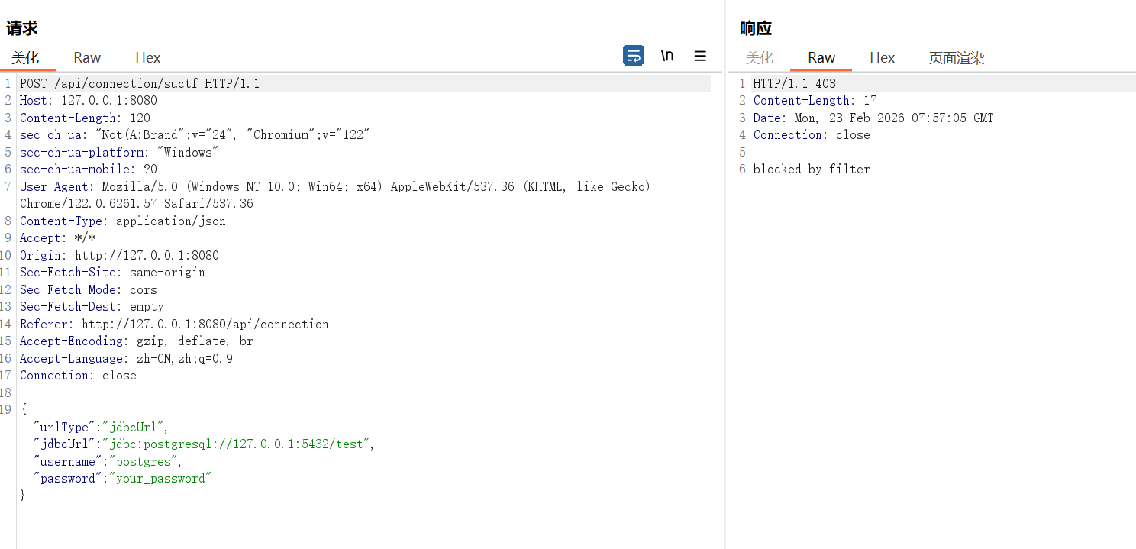Open the response 美化 tab

click(759, 58)
